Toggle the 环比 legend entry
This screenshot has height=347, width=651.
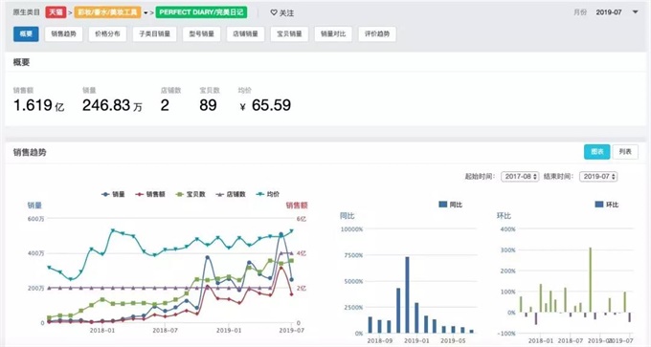tap(607, 205)
